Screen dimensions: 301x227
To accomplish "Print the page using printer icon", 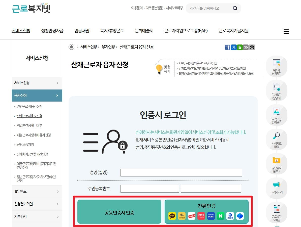I will point(252,47).
